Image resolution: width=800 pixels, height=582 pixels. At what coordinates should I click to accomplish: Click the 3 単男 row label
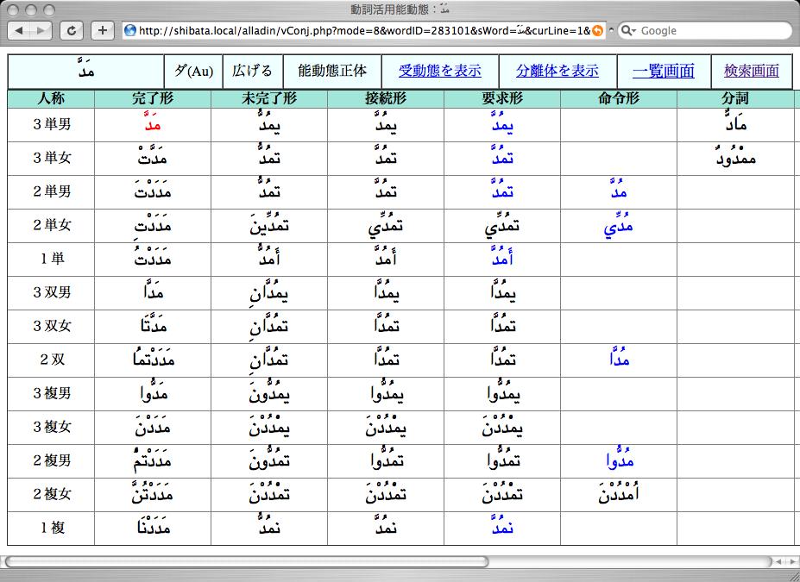click(x=52, y=124)
